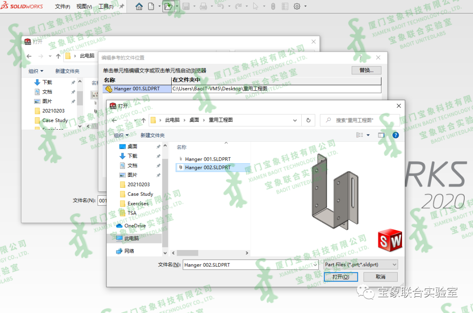Click the folder path cell C:\Users\BaoIT-VM5\Desktop

[x=276, y=89]
